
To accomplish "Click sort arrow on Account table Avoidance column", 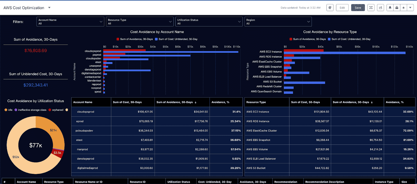I will pyautogui.click(x=195, y=102).
